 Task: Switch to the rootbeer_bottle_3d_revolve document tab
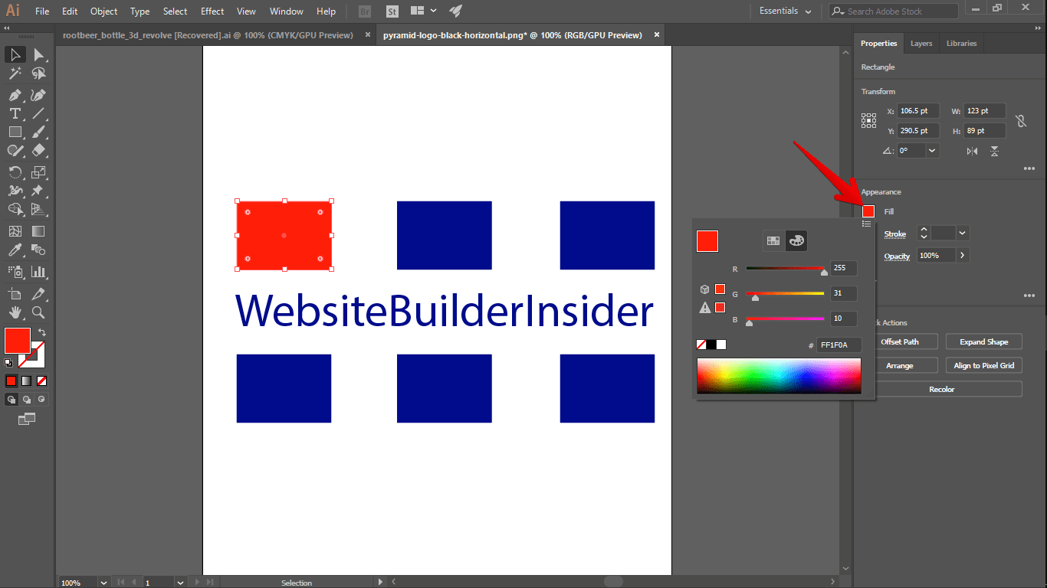pos(208,35)
